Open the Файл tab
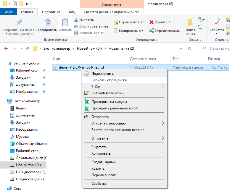The image size is (230, 191). click(9, 12)
